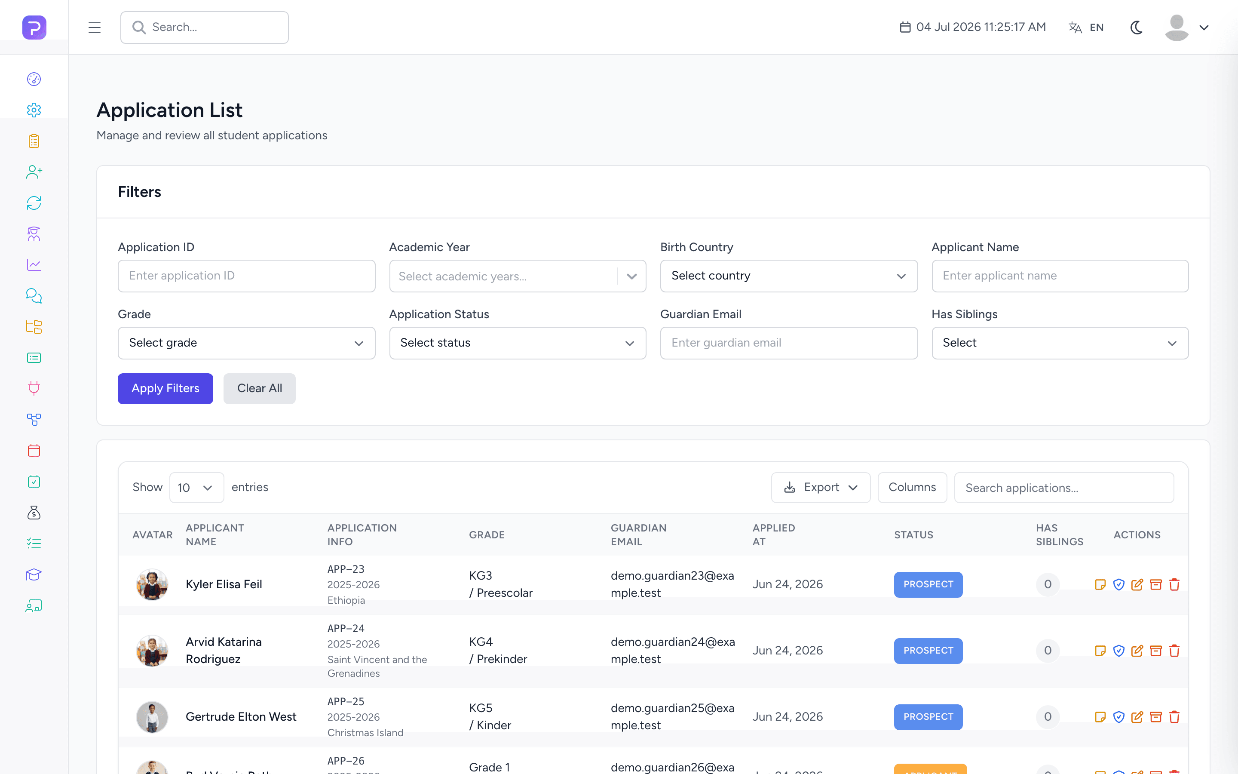The height and width of the screenshot is (774, 1238).
Task: Open the chat bubbles icon in sidebar
Action: [x=34, y=296]
